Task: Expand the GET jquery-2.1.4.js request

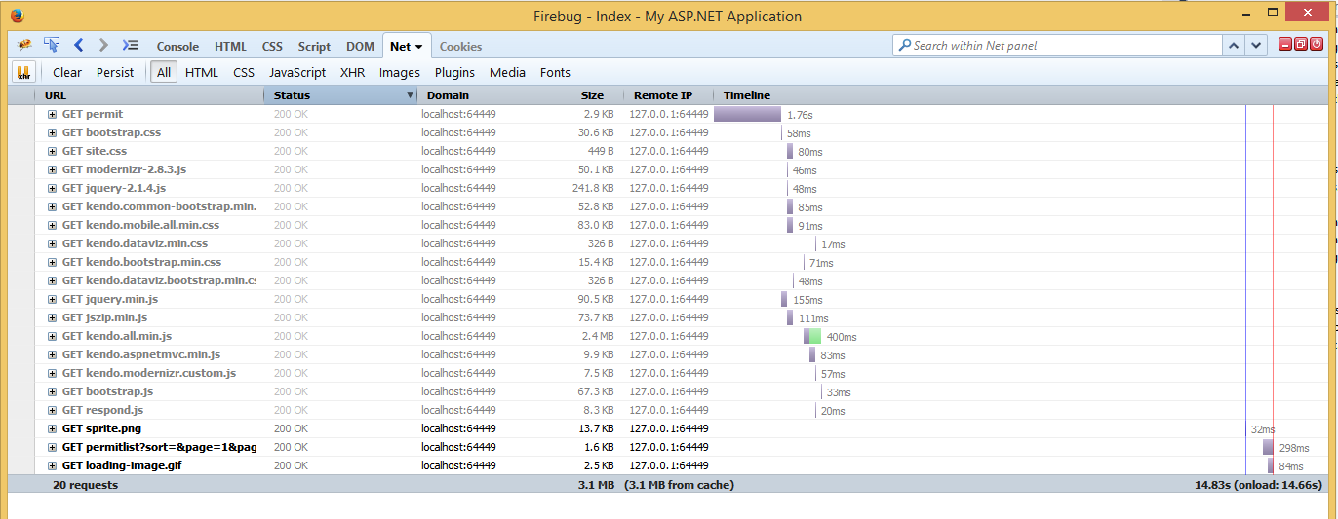Action: pos(52,188)
